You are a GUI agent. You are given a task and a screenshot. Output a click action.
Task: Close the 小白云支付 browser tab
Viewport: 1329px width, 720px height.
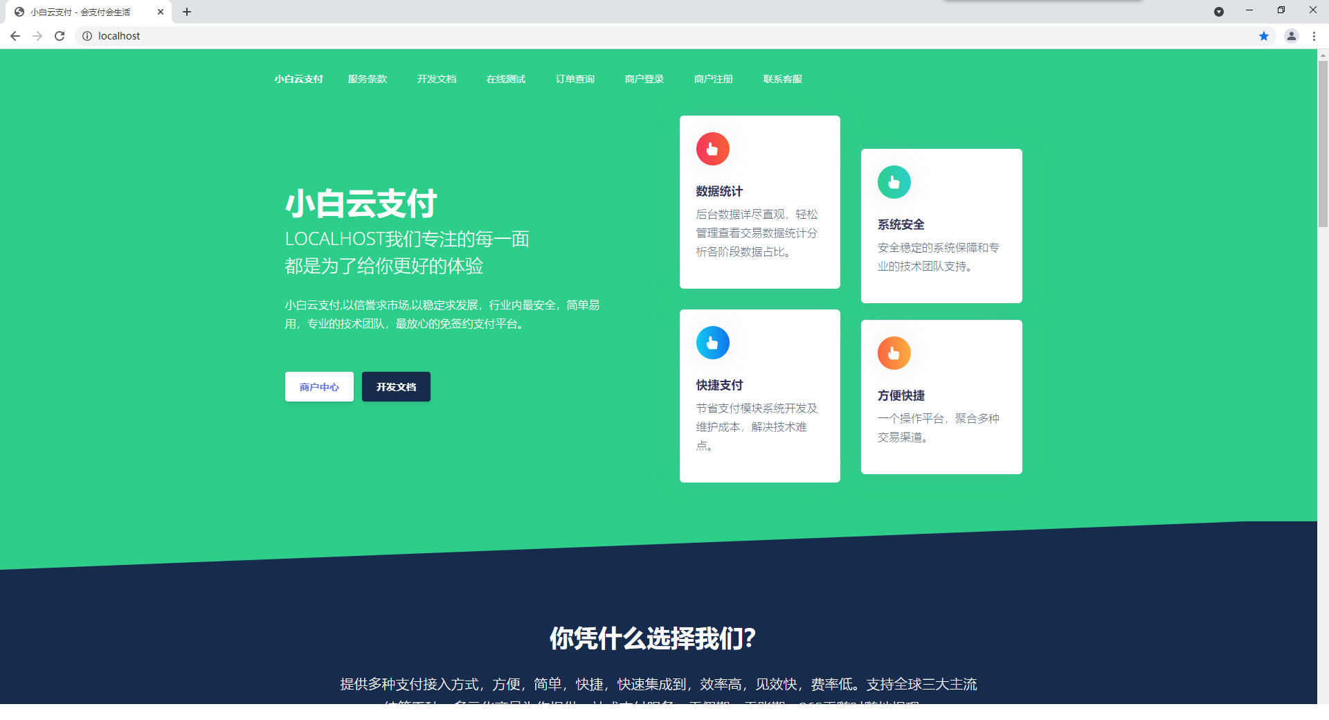[161, 12]
